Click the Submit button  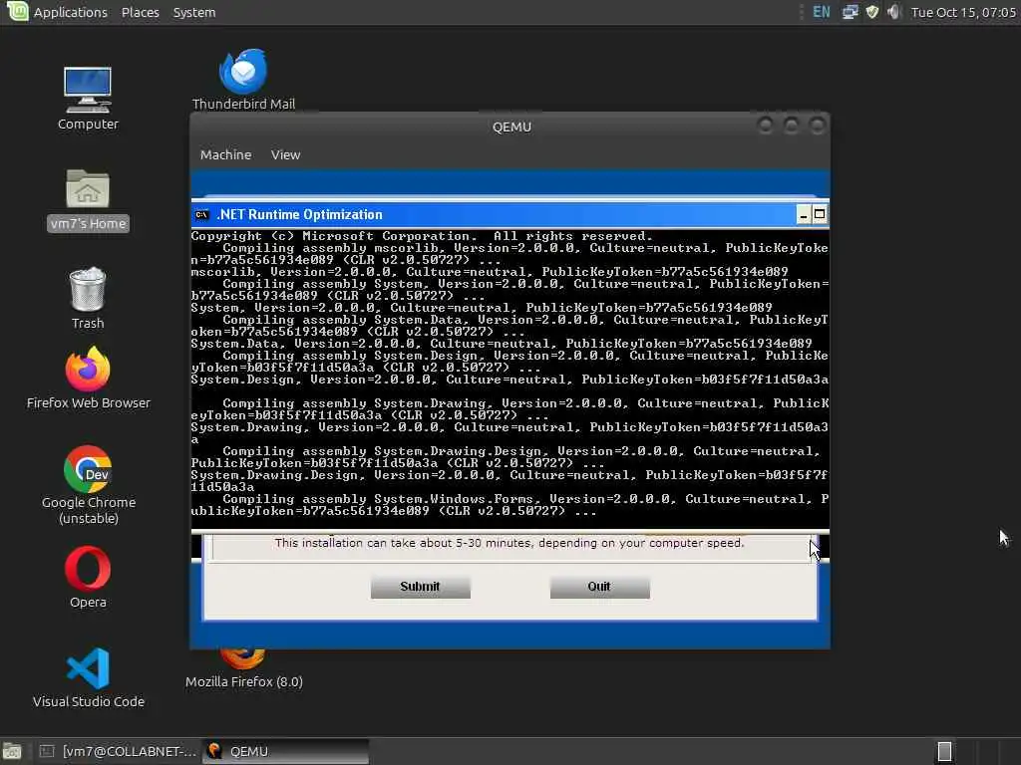pos(420,587)
